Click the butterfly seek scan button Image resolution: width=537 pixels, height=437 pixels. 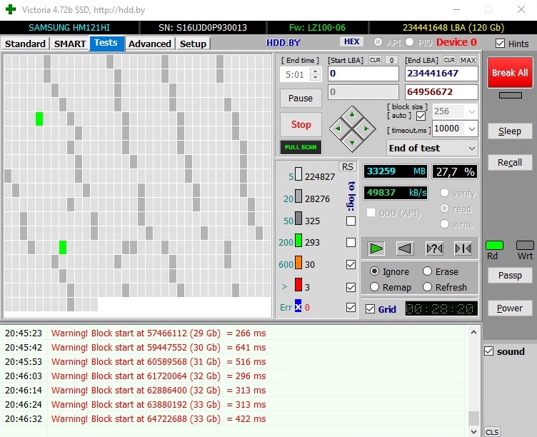pyautogui.click(x=463, y=248)
